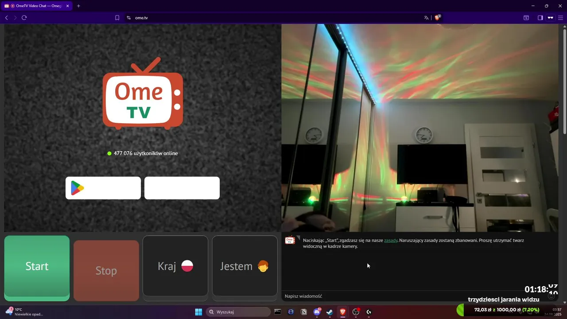This screenshot has height=319, width=567.
Task: Click the OmeTV television logo
Action: click(x=143, y=93)
